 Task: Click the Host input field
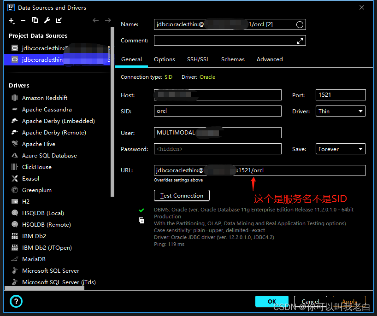pyautogui.click(x=218, y=95)
